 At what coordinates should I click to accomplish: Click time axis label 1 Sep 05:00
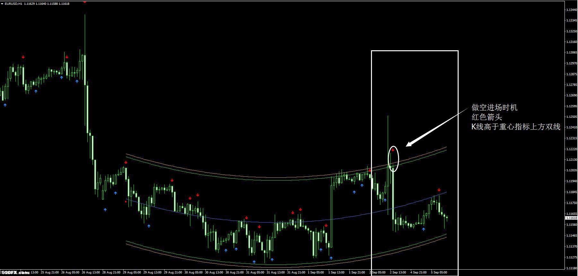coord(316,273)
